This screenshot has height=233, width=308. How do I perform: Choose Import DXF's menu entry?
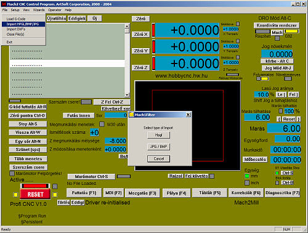tap(23, 29)
